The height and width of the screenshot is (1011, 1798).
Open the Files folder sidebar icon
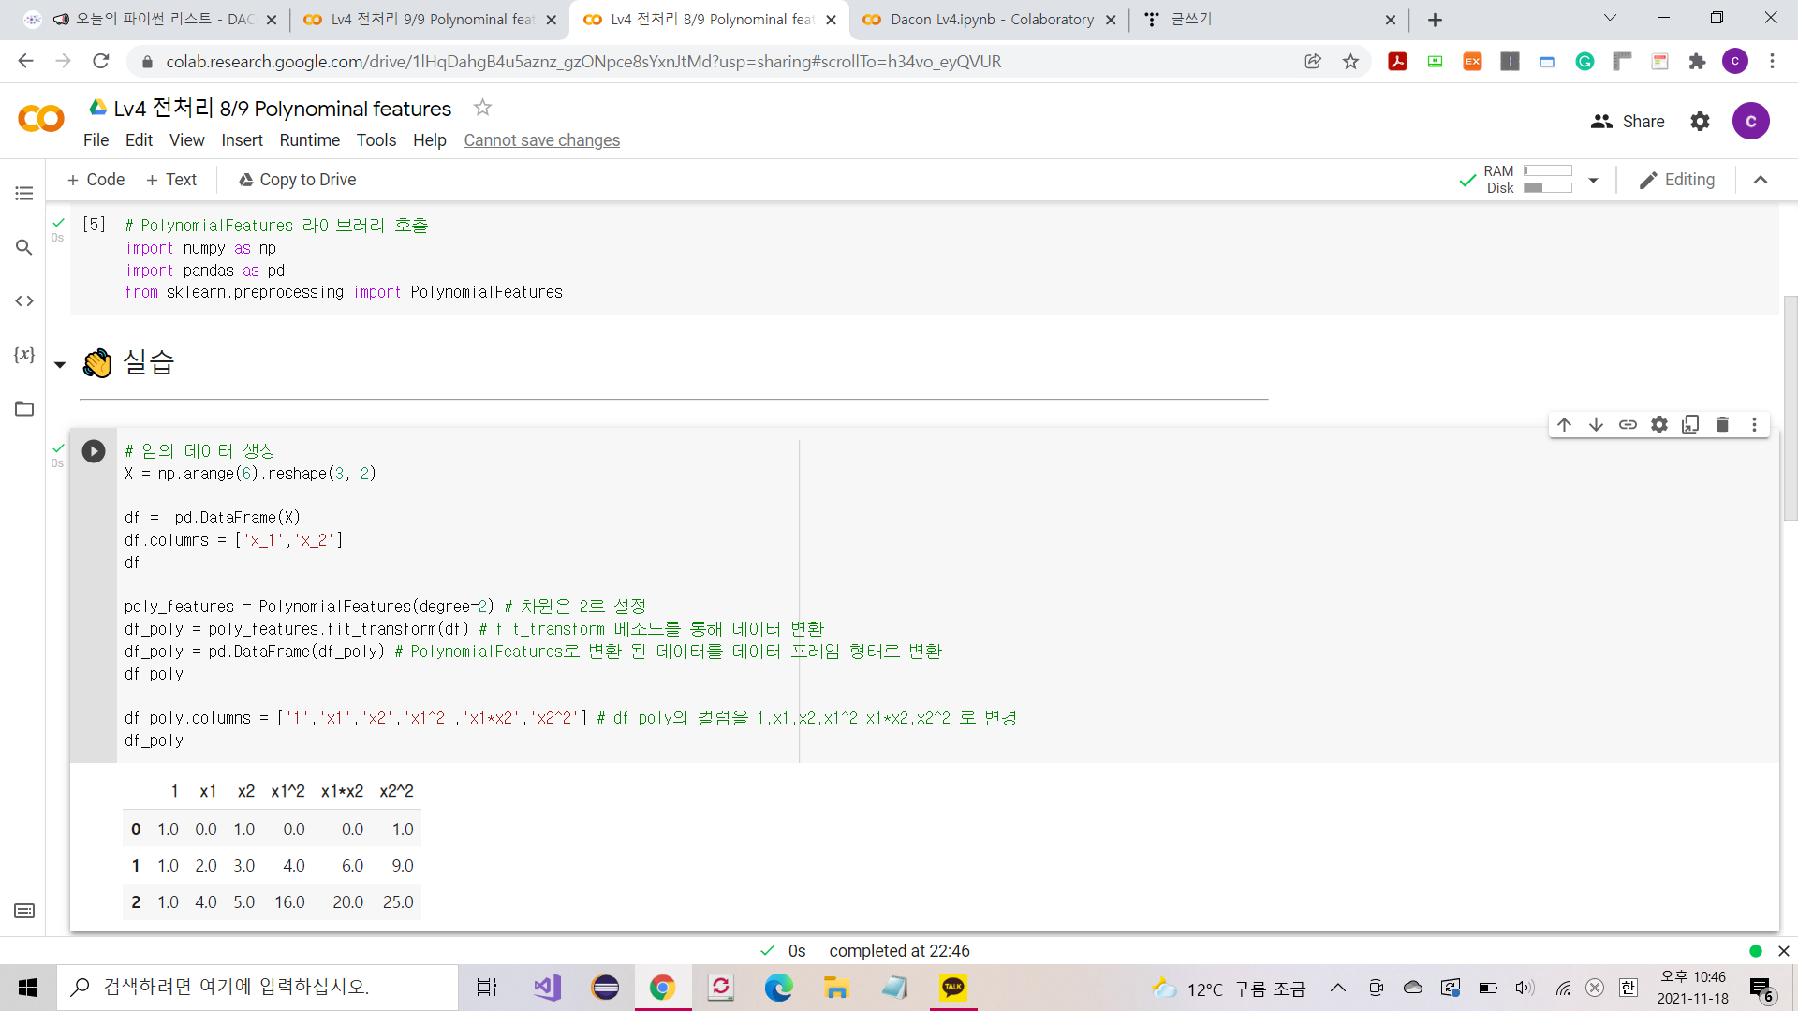click(x=24, y=409)
